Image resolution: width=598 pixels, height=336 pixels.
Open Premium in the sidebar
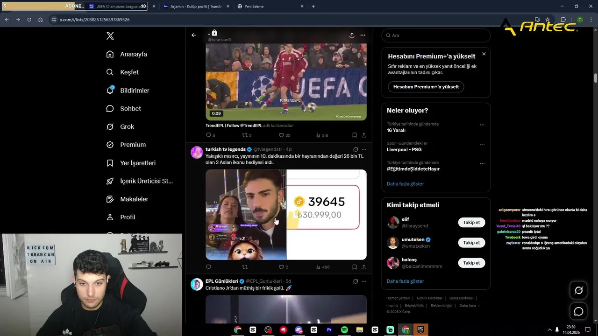[x=126, y=145]
